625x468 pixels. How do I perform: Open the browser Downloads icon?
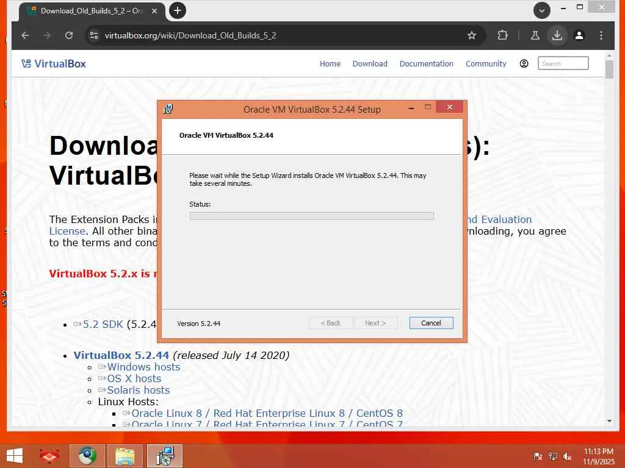tap(557, 35)
